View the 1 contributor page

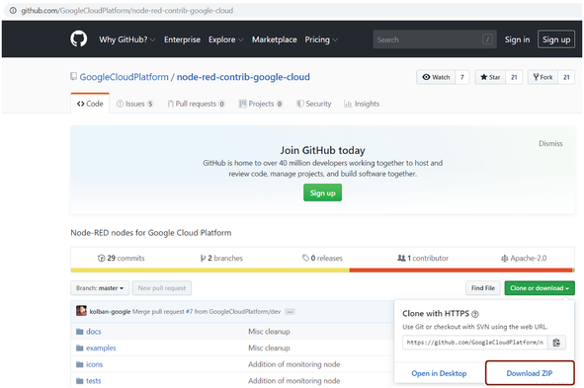tap(423, 258)
